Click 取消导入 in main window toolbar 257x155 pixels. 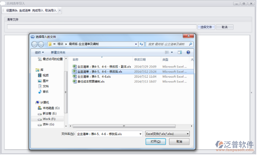51,11
